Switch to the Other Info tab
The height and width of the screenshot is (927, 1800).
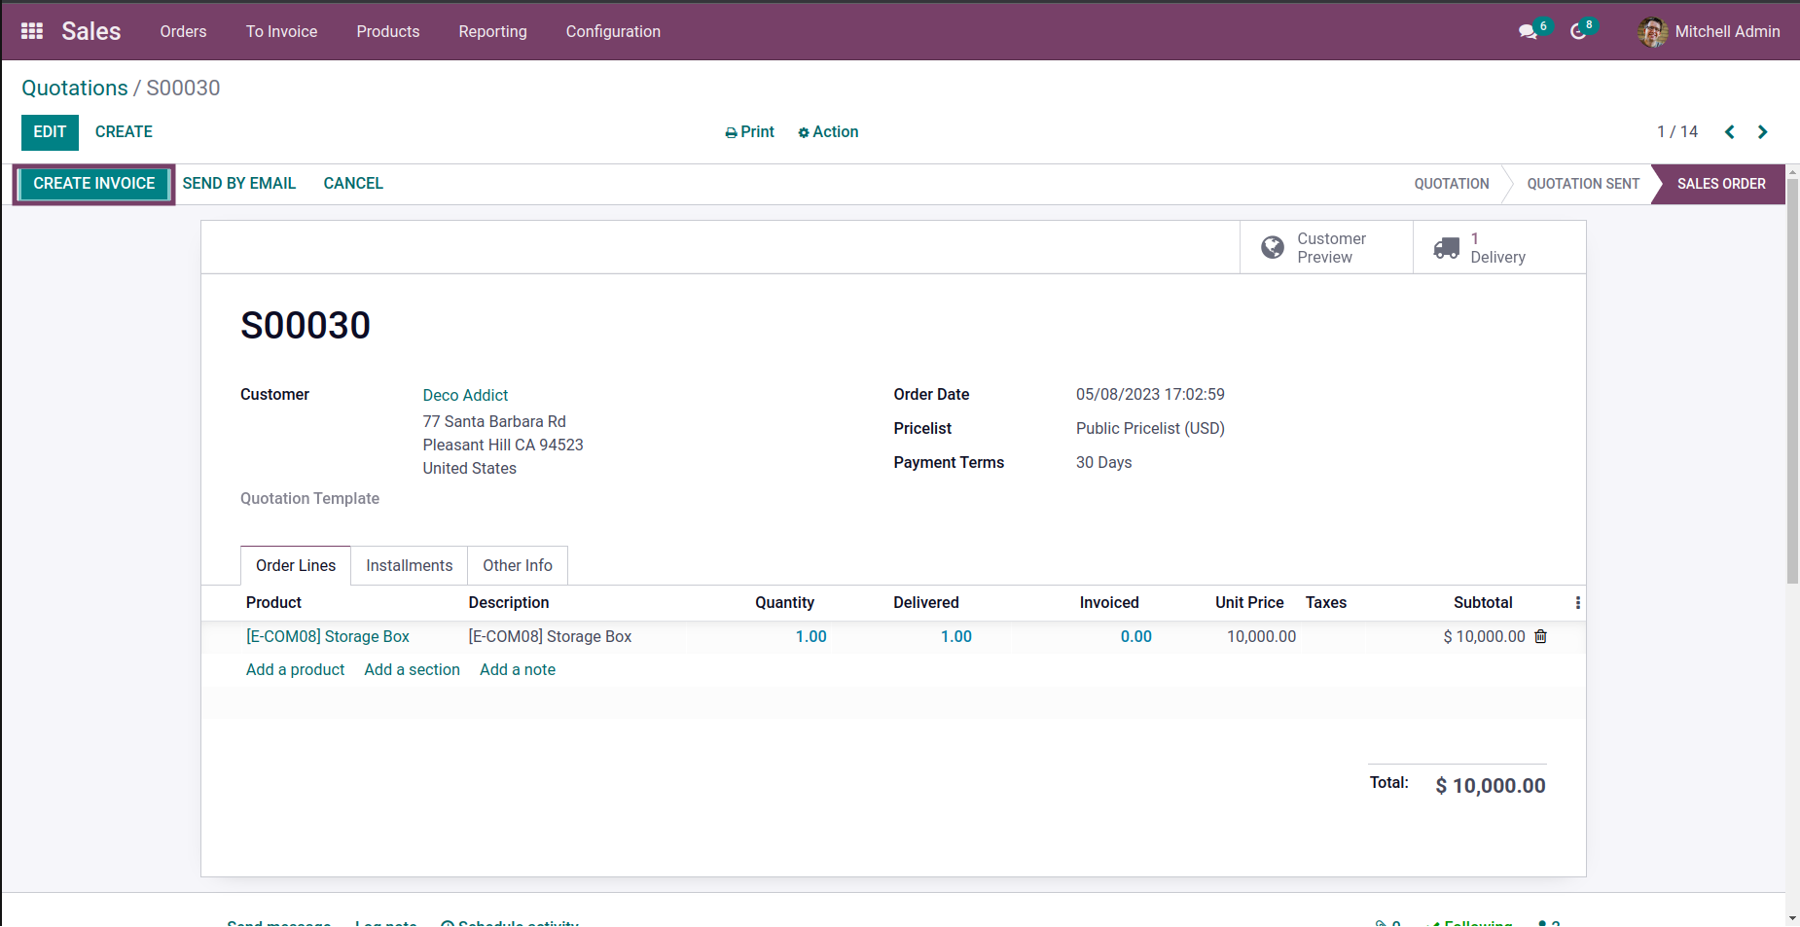[517, 565]
